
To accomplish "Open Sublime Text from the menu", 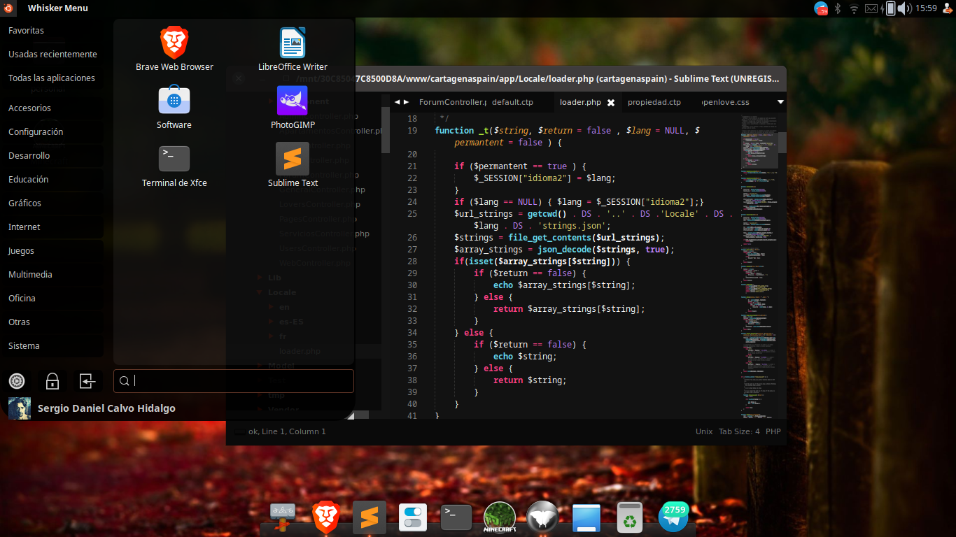I will (292, 159).
